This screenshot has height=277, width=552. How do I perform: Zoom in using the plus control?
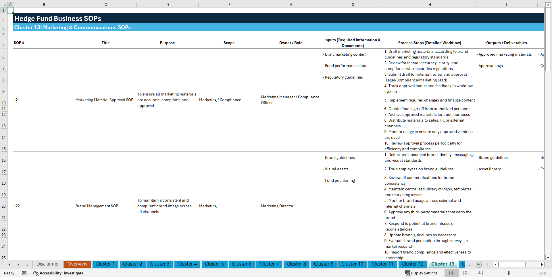point(533,273)
